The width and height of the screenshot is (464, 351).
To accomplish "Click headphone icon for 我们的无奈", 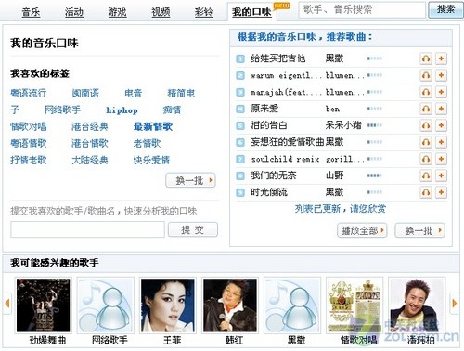I will tap(426, 175).
